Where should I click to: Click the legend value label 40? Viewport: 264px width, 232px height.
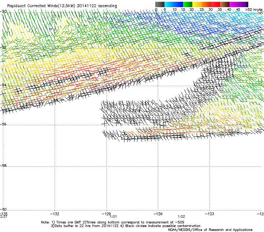click(229, 10)
